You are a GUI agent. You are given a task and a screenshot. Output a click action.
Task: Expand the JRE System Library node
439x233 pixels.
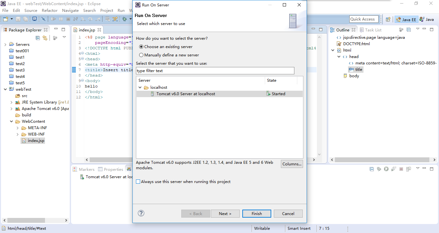click(x=12, y=102)
